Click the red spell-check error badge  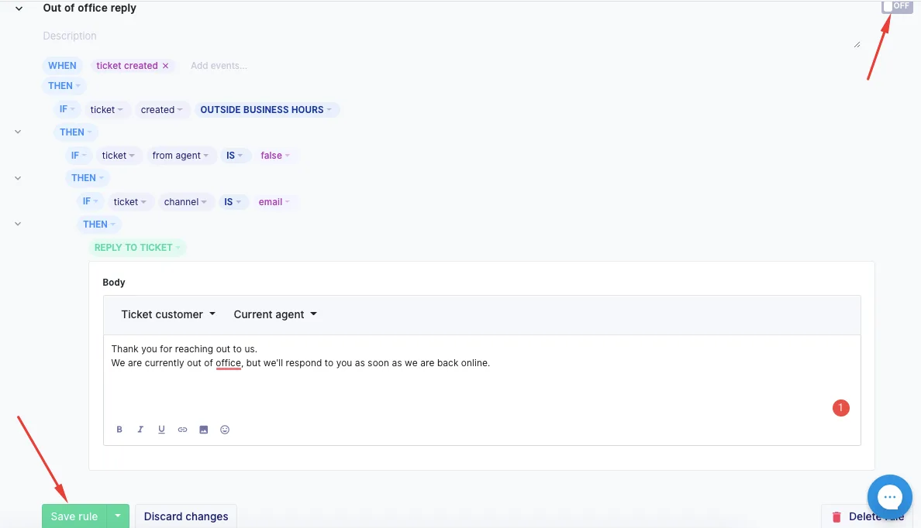840,408
